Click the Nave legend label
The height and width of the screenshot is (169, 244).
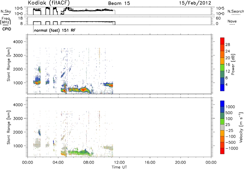tap(232, 21)
